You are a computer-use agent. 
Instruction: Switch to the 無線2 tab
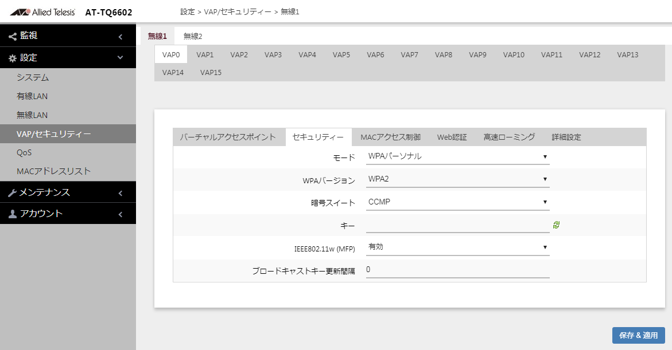[193, 36]
